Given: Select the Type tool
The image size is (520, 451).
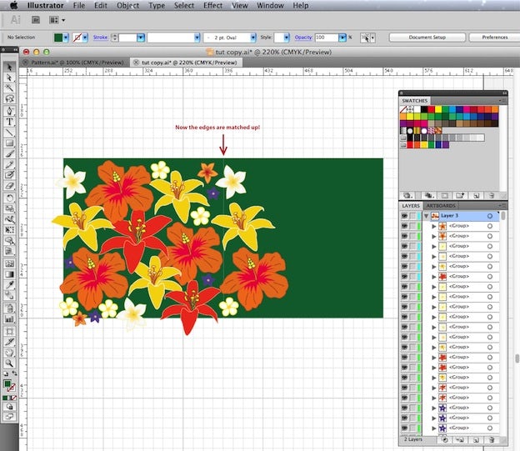Looking at the screenshot, I should tap(10, 122).
